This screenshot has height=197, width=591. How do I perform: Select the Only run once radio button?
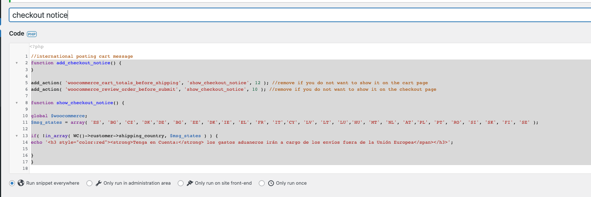pyautogui.click(x=262, y=183)
